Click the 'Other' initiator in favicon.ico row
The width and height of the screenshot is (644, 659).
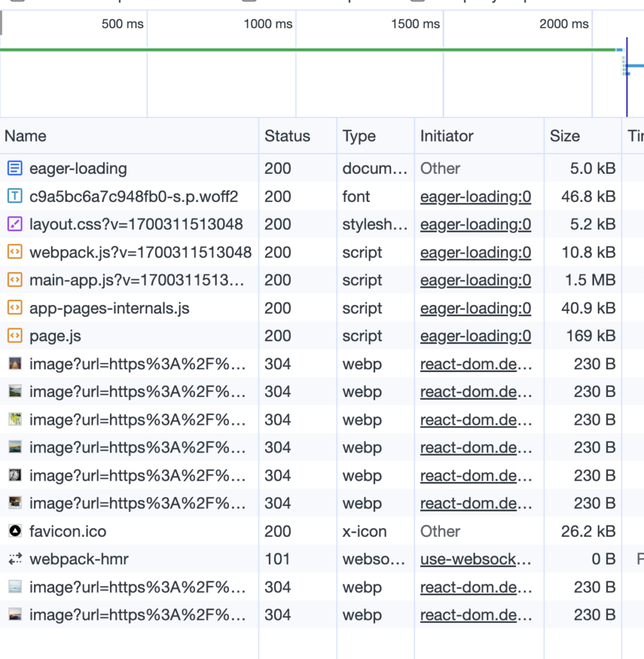click(440, 531)
